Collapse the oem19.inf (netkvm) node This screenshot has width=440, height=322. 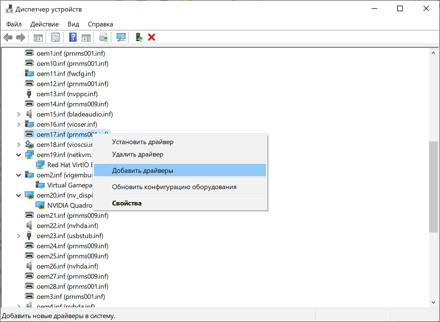pos(19,155)
